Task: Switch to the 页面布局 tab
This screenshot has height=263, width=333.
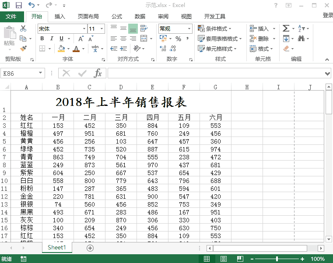Action: point(88,16)
